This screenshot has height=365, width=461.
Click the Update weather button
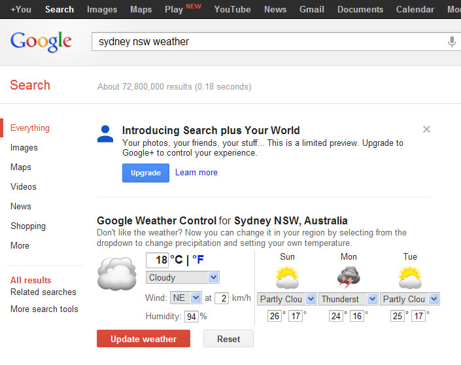[x=143, y=339]
